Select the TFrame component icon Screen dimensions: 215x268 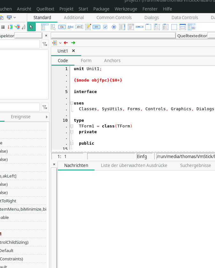click(x=183, y=27)
